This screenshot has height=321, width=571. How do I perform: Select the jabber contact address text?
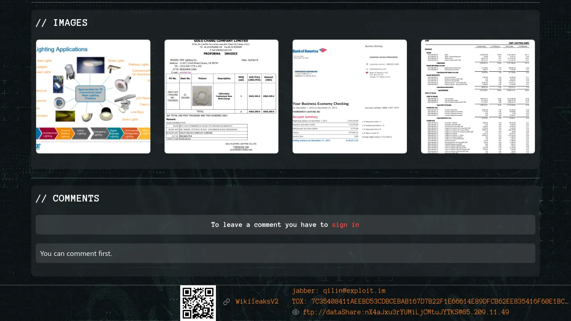pyautogui.click(x=339, y=291)
